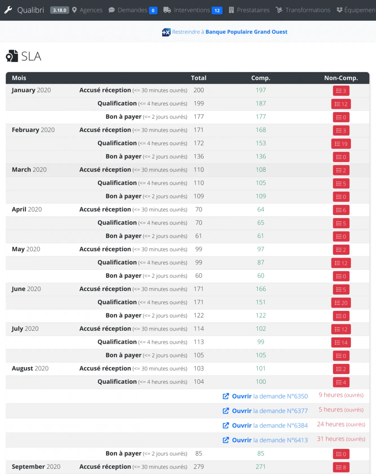Screen dimensions: 376x474
Task: Click the Demandes speech bubble icon
Action: (x=112, y=10)
